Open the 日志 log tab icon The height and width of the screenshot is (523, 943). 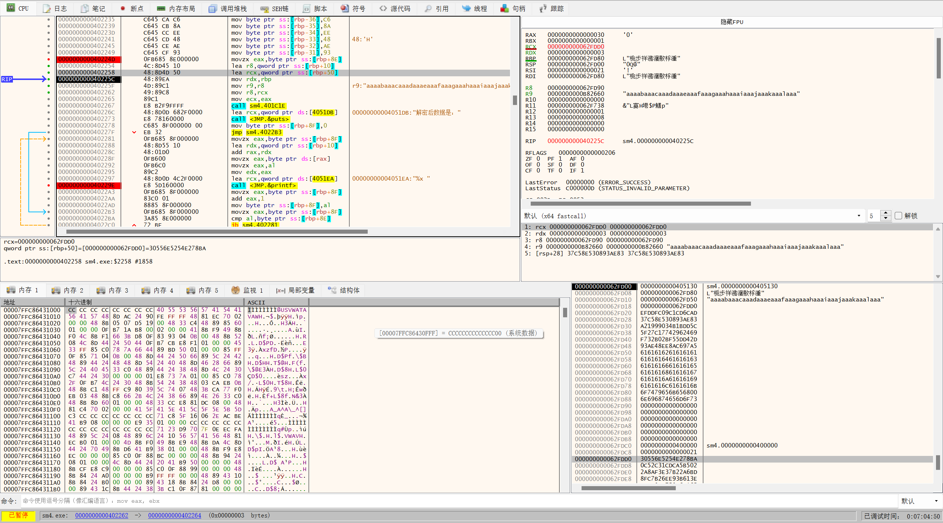pyautogui.click(x=47, y=8)
